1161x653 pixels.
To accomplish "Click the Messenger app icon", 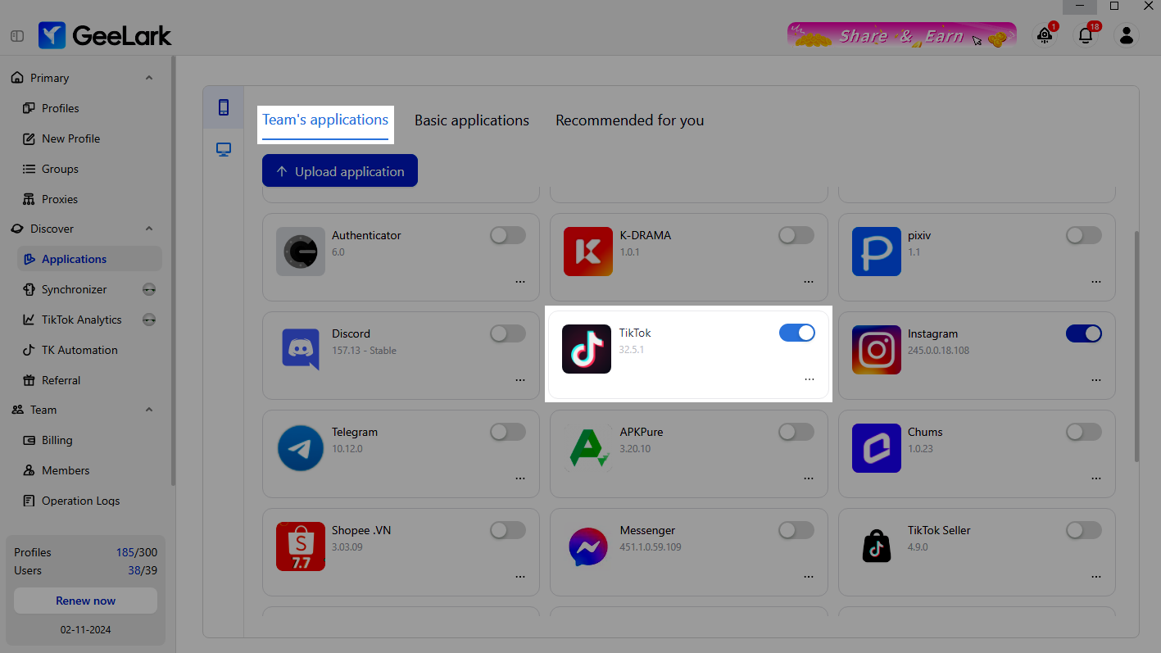I will click(588, 546).
